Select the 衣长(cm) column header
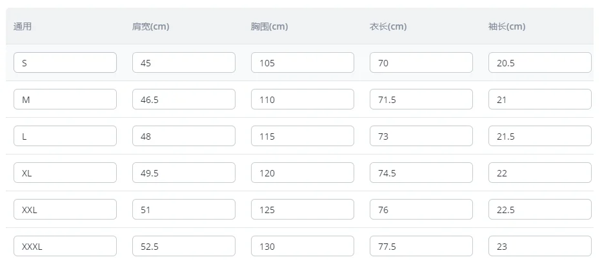Image resolution: width=602 pixels, height=264 pixels. point(388,26)
